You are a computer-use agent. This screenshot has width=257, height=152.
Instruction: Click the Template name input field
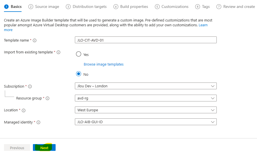point(146,40)
